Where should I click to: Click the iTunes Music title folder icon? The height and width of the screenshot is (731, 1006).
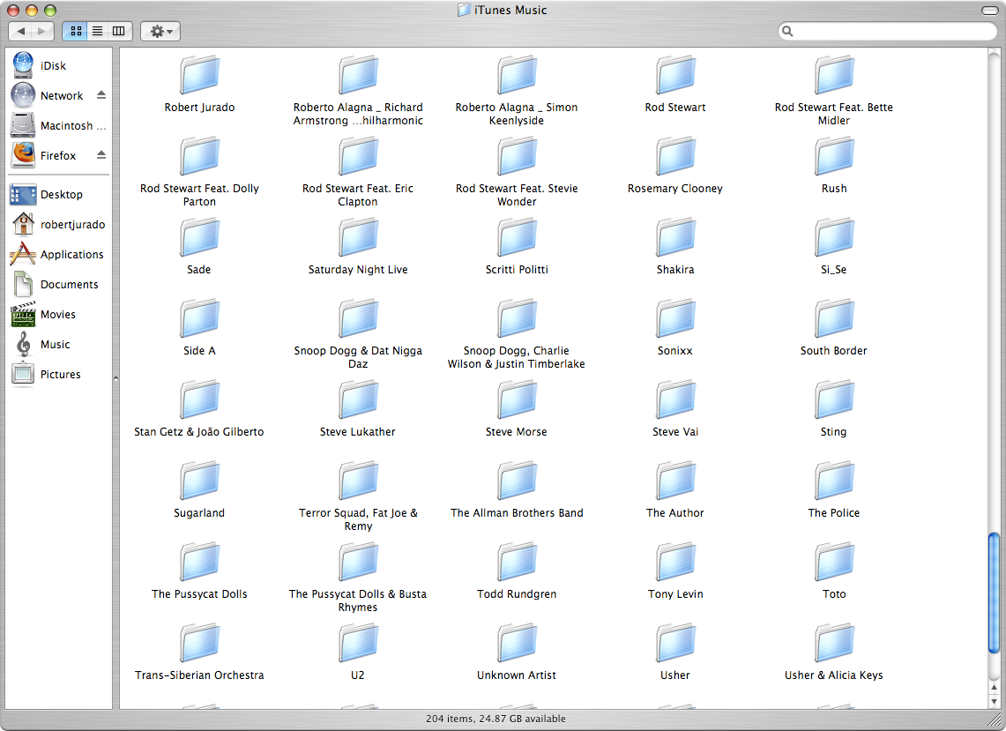pos(464,10)
